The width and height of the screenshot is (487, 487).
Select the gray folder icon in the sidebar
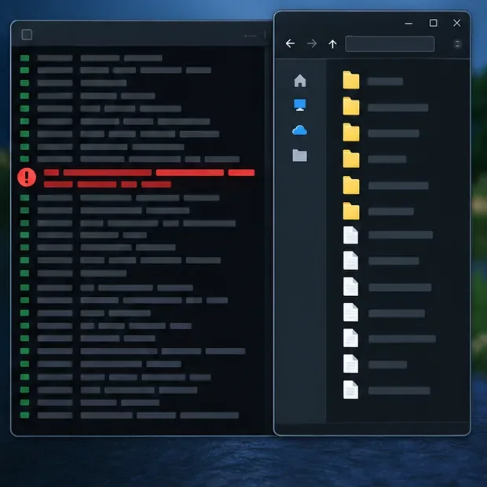[300, 156]
